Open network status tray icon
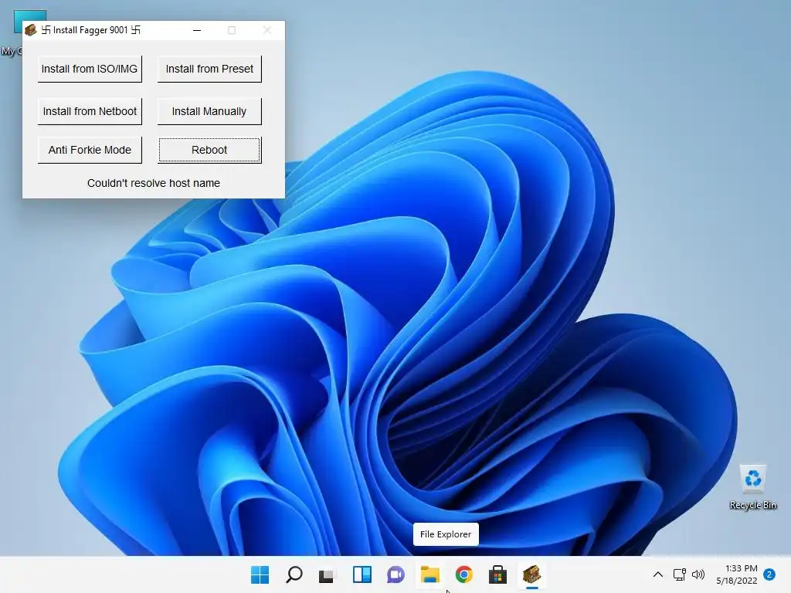Screen dimensions: 791x593 click(x=680, y=574)
